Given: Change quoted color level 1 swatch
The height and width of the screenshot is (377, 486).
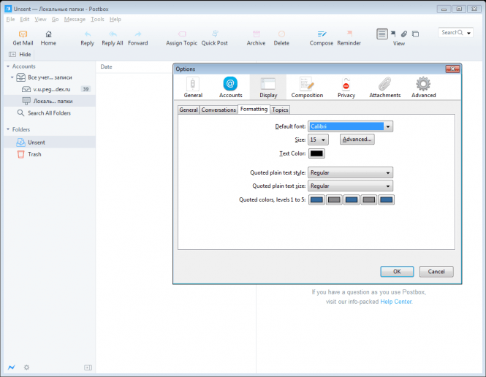Looking at the screenshot, I should 316,199.
